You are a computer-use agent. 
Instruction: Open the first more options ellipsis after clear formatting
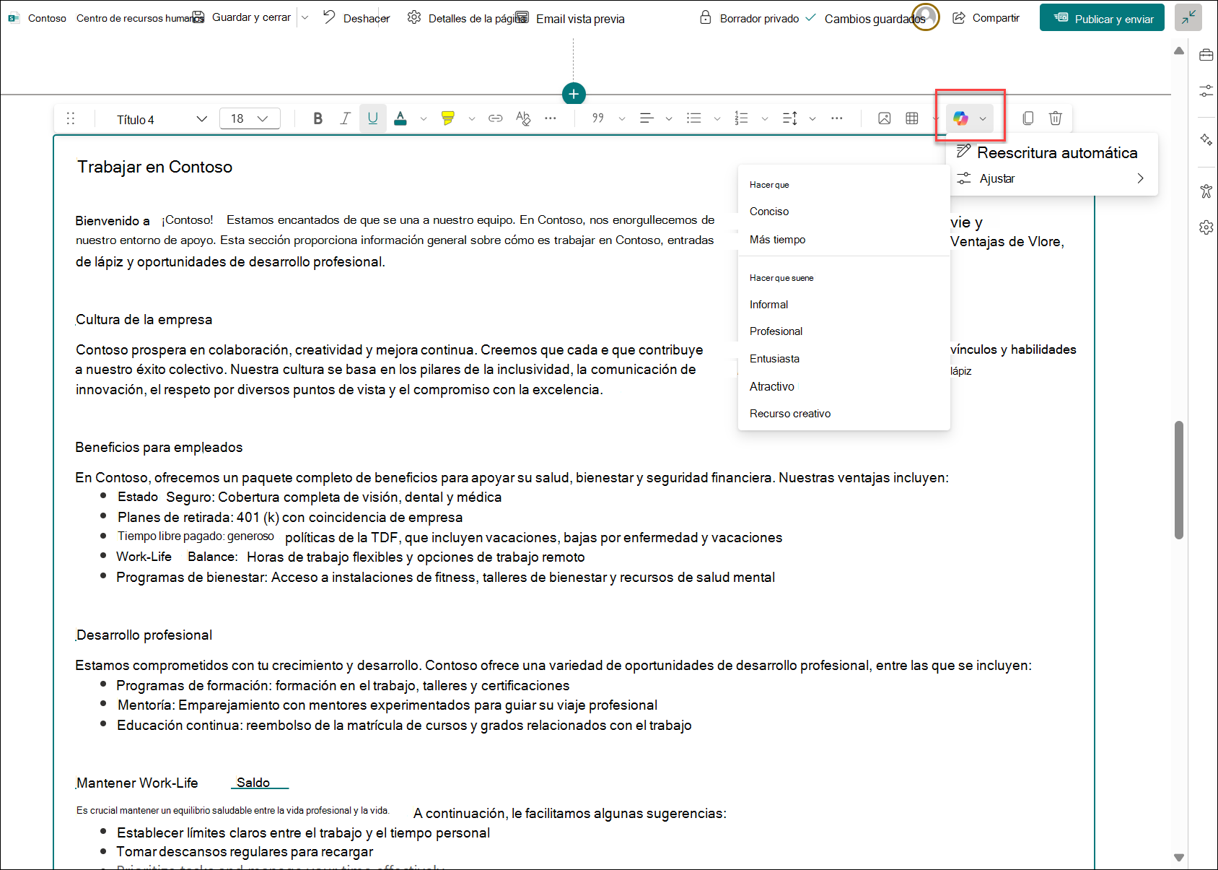[551, 118]
